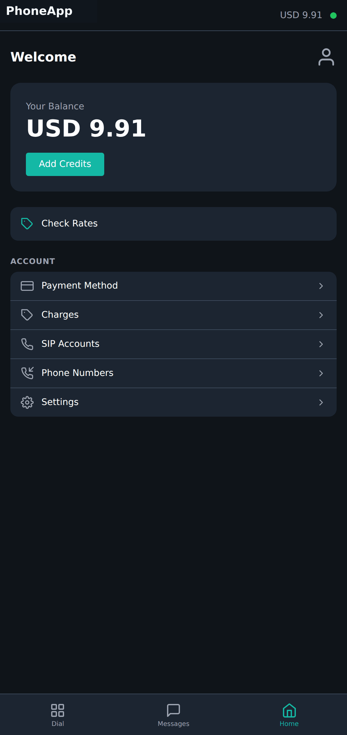The image size is (347, 735).
Task: Click the Payment Method card icon
Action: [27, 286]
